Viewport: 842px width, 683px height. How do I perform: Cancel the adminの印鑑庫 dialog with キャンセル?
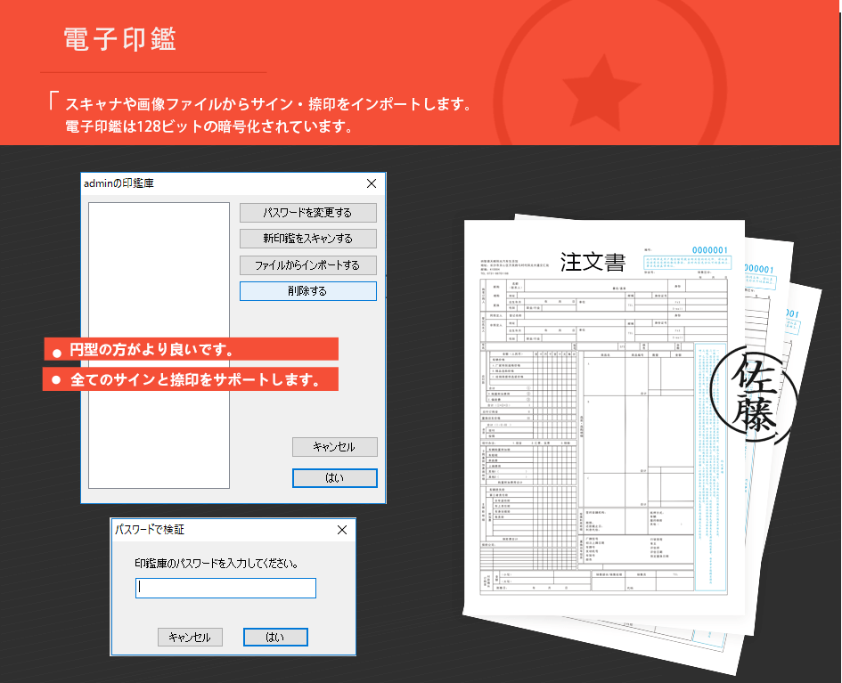334,447
